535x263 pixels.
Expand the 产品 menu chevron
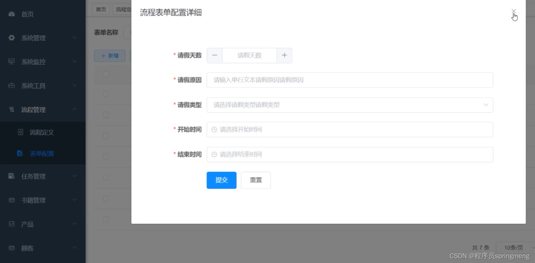coord(75,224)
